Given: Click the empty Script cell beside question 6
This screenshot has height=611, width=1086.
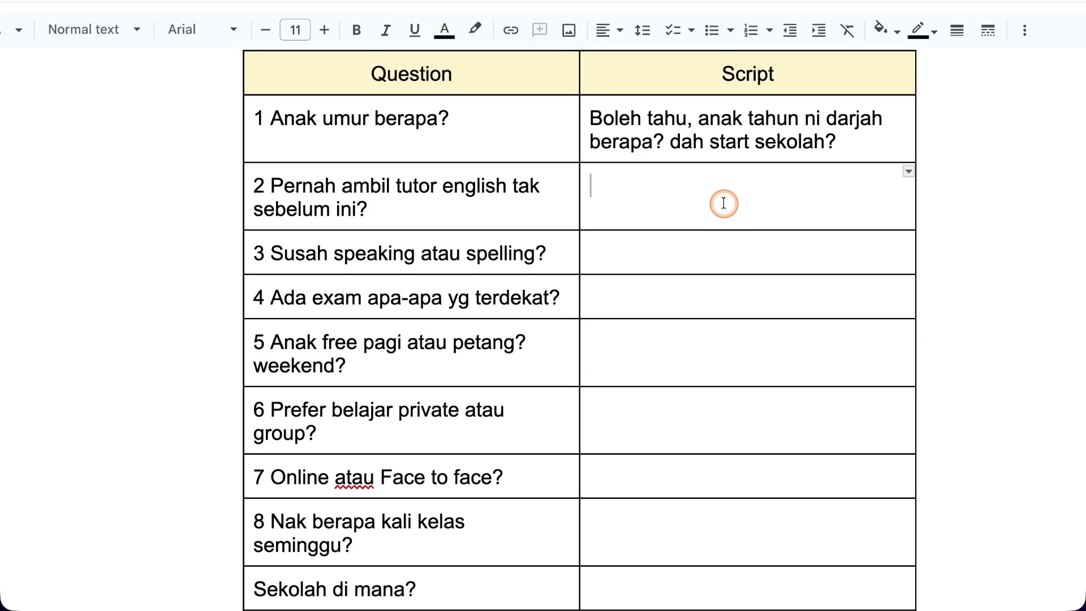Looking at the screenshot, I should [x=748, y=421].
